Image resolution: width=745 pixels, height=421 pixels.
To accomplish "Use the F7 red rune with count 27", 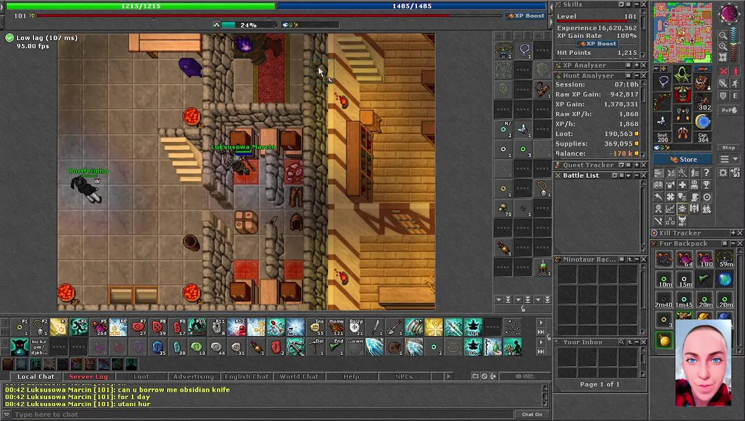I will coord(138,327).
